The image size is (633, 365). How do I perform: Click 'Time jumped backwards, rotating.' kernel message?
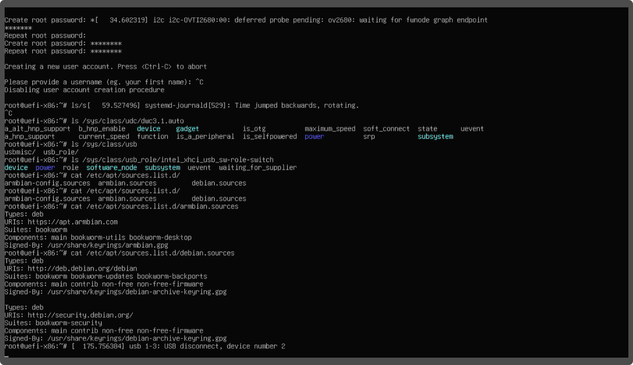click(x=297, y=106)
